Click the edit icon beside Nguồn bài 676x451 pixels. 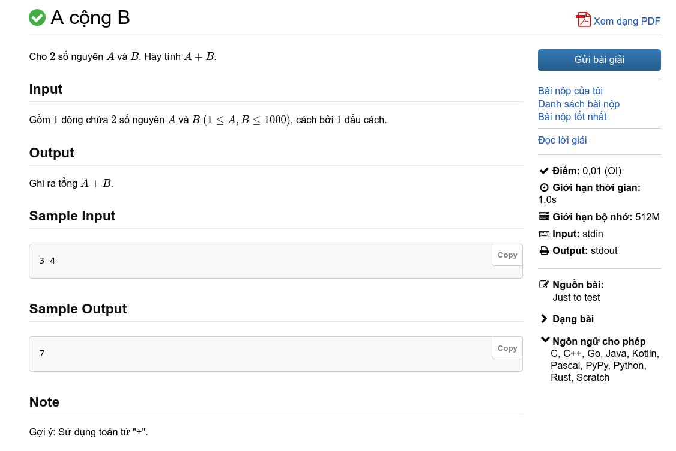(544, 285)
